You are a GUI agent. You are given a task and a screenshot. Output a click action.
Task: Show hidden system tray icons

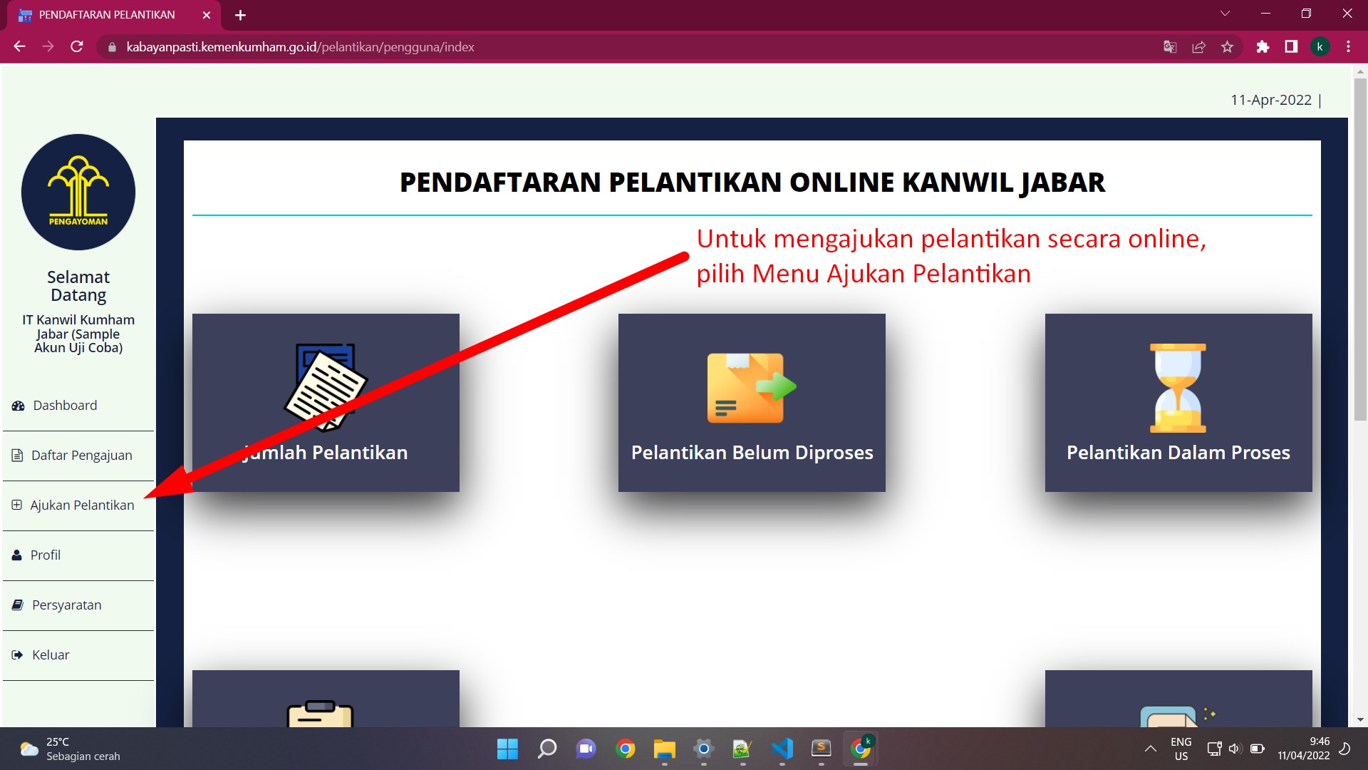point(1150,749)
